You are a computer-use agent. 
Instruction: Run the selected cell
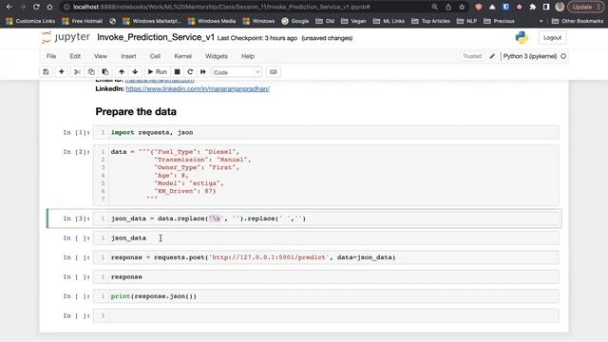(157, 72)
